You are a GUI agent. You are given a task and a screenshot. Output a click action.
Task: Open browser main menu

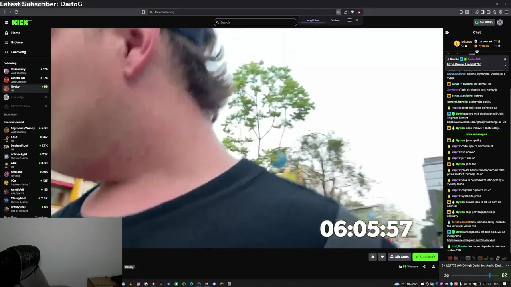click(507, 12)
